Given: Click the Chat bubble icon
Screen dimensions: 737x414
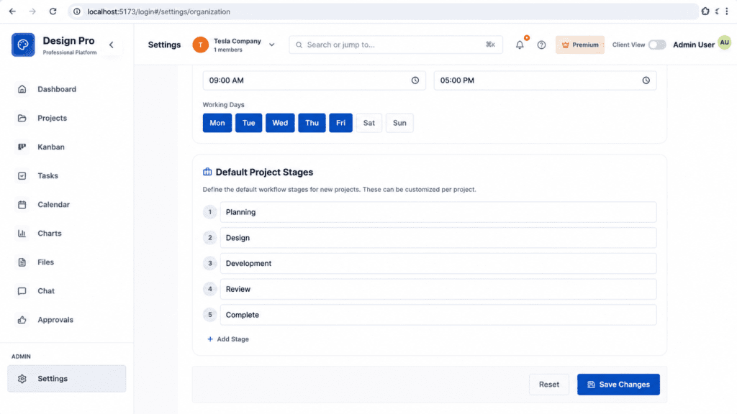Looking at the screenshot, I should pos(22,291).
